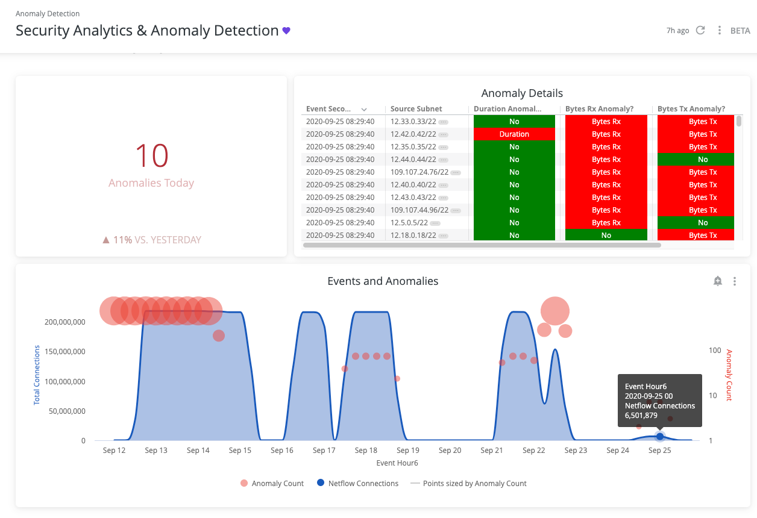Toggle the Anomaly Count series in the legend
The width and height of the screenshot is (757, 518).
point(271,483)
